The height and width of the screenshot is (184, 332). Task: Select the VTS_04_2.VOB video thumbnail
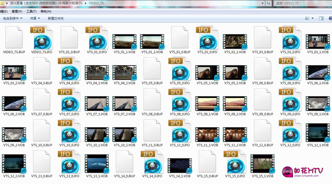[125, 72]
